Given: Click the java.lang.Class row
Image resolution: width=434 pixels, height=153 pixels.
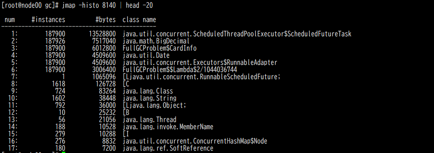Looking at the screenshot, I should click(x=147, y=91).
